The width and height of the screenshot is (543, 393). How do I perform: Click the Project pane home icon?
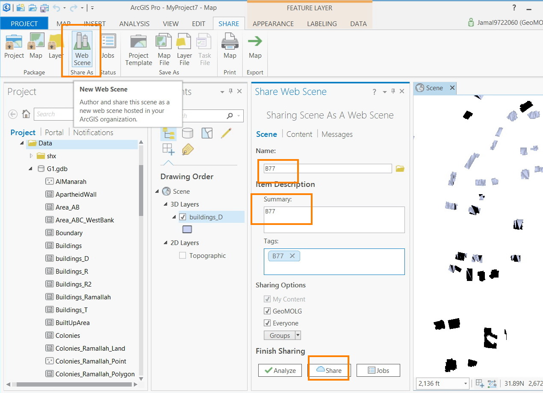tap(26, 114)
